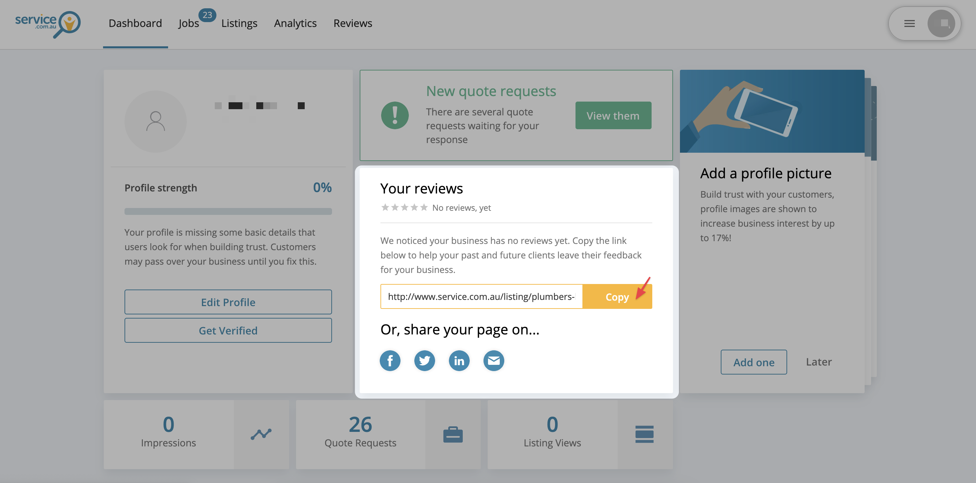976x483 pixels.
Task: Go to the Listings tab
Action: 239,23
